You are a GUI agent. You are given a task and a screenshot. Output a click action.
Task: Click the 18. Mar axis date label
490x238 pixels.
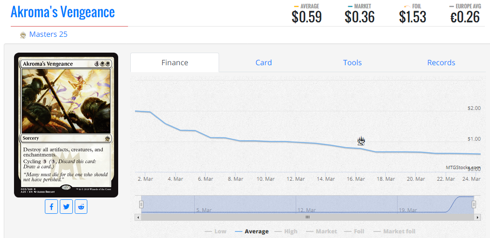pyautogui.click(x=385, y=179)
